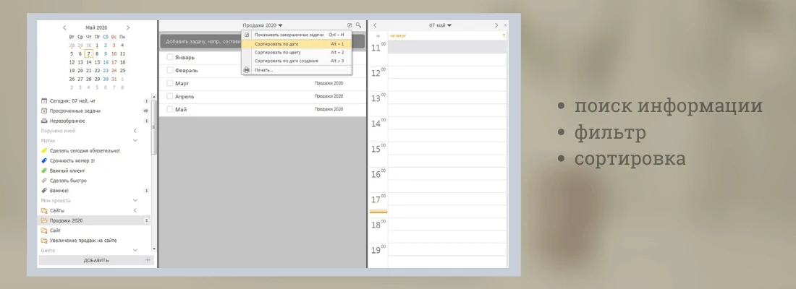This screenshot has width=796, height=289.
Task: Click the yellow tag icon for Сделать сегодня обязательно
Action: [44, 150]
